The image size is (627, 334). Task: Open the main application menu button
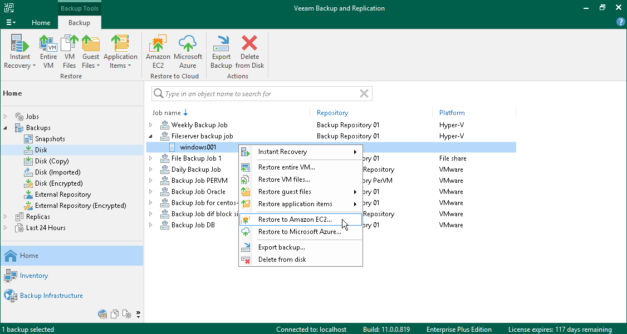tap(11, 22)
